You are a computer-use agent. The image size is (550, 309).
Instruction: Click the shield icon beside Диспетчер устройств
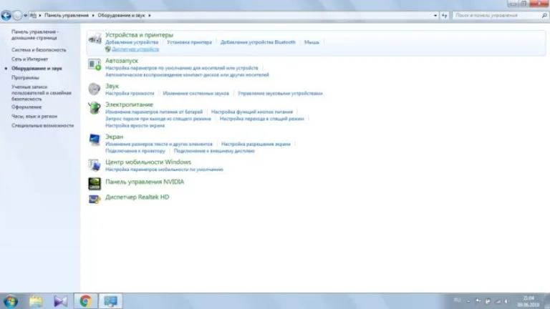pyautogui.click(x=108, y=49)
